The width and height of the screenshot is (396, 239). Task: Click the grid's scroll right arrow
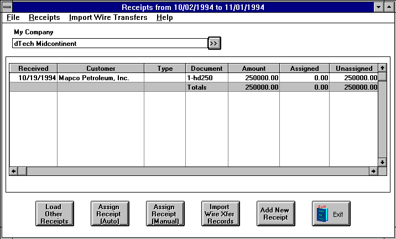(373, 171)
